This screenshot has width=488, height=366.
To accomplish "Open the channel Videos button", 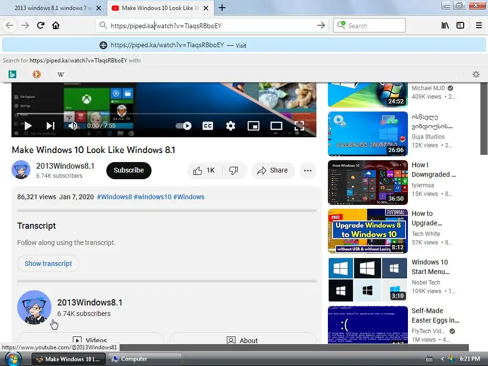I will [x=90, y=339].
